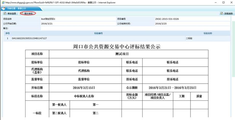
Task: Click the 当前位置 header icon
Action: click(3, 8)
